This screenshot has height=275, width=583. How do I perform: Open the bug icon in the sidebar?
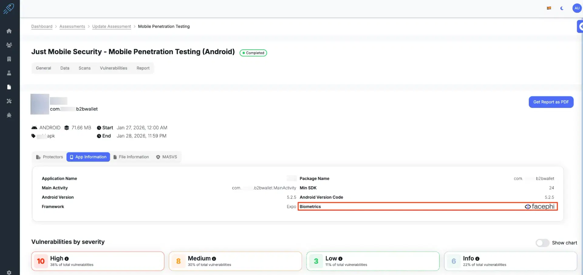pyautogui.click(x=9, y=115)
